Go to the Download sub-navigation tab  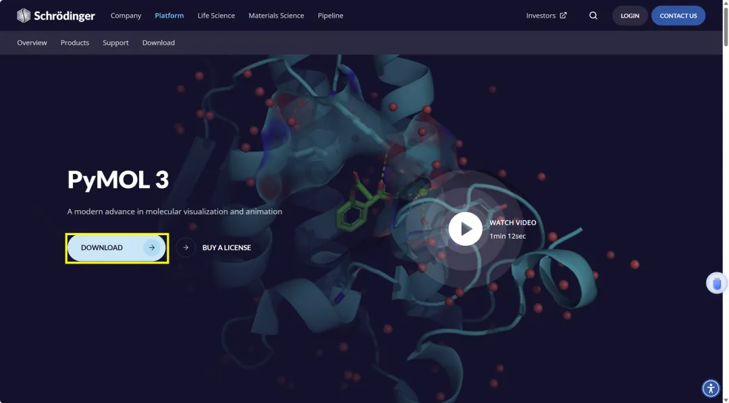[x=159, y=42]
